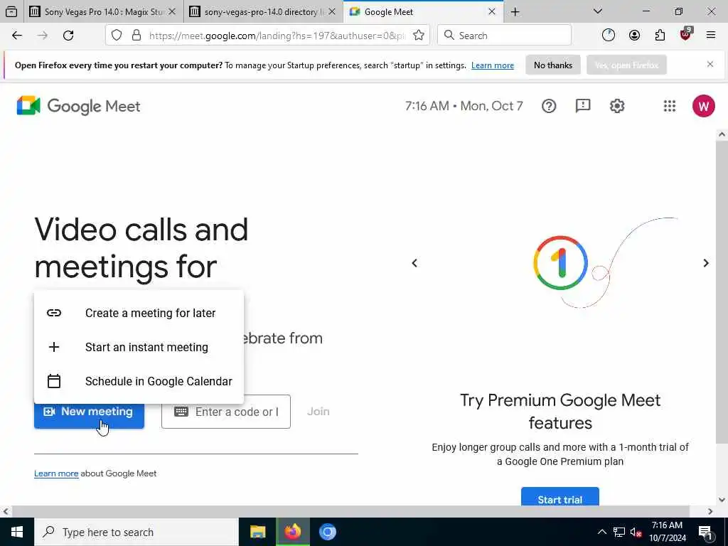Show next carousel slide arrow
This screenshot has height=546, width=728.
(706, 263)
